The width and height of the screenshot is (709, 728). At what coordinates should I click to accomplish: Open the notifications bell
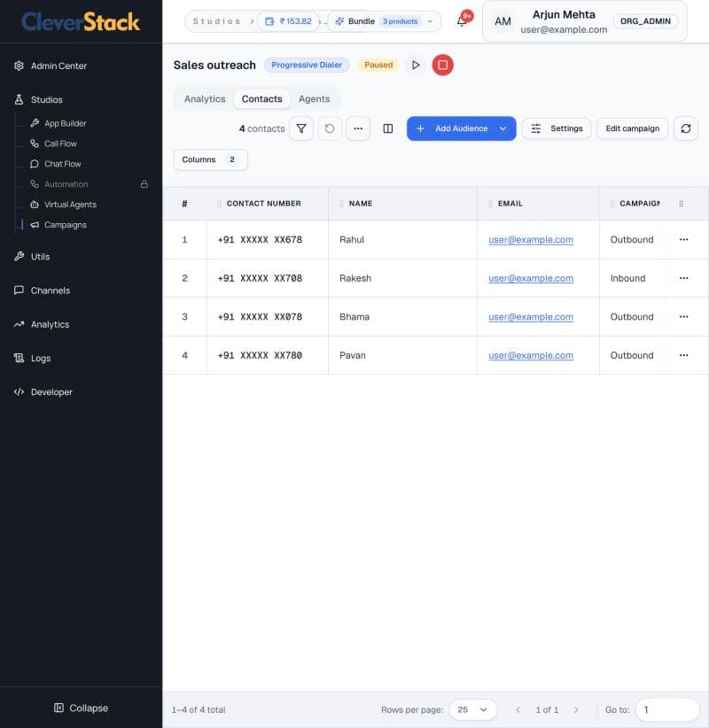(462, 21)
